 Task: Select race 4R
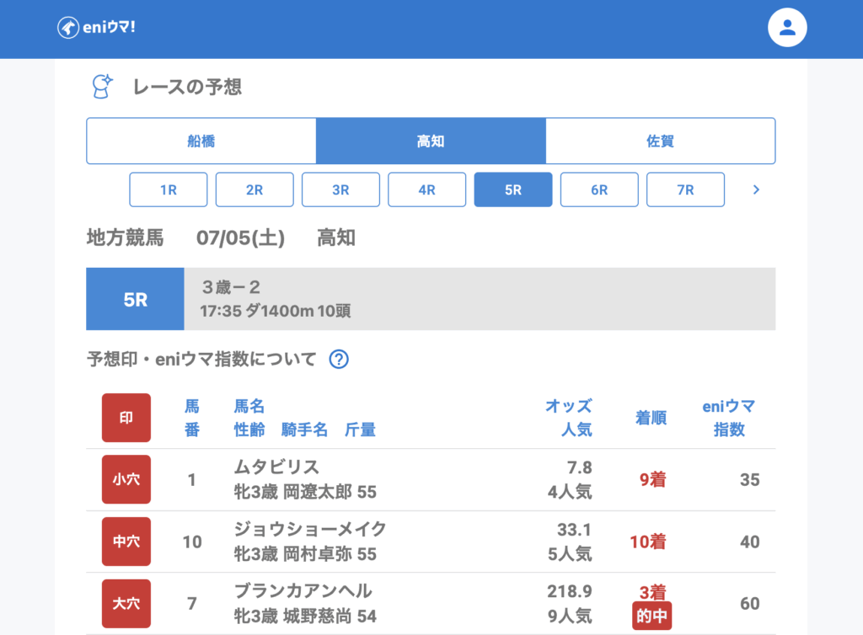(426, 190)
